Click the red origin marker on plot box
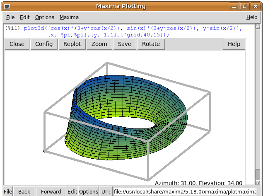263x196 pixels. pyautogui.click(x=44, y=151)
